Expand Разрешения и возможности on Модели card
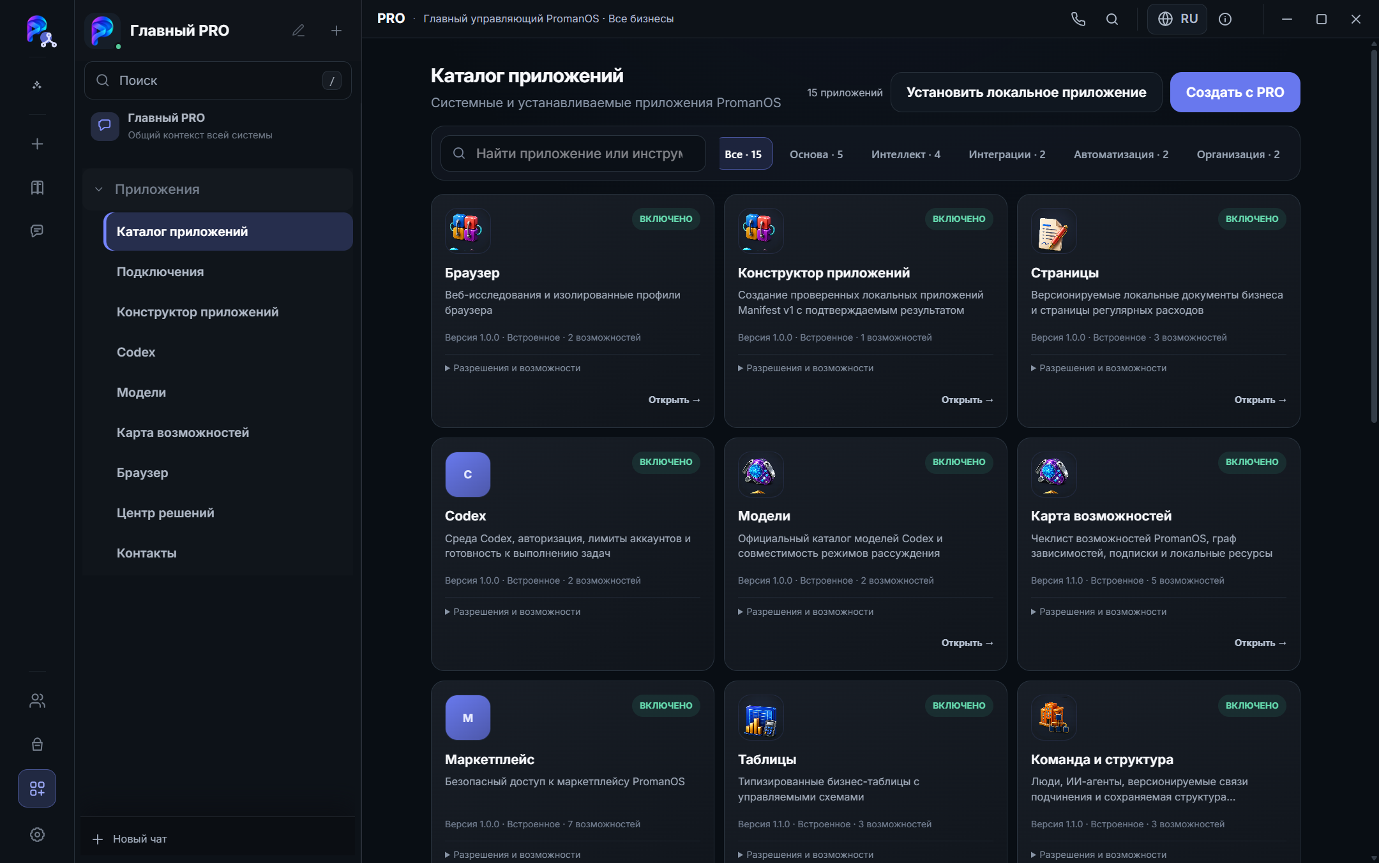The height and width of the screenshot is (863, 1379). click(806, 612)
